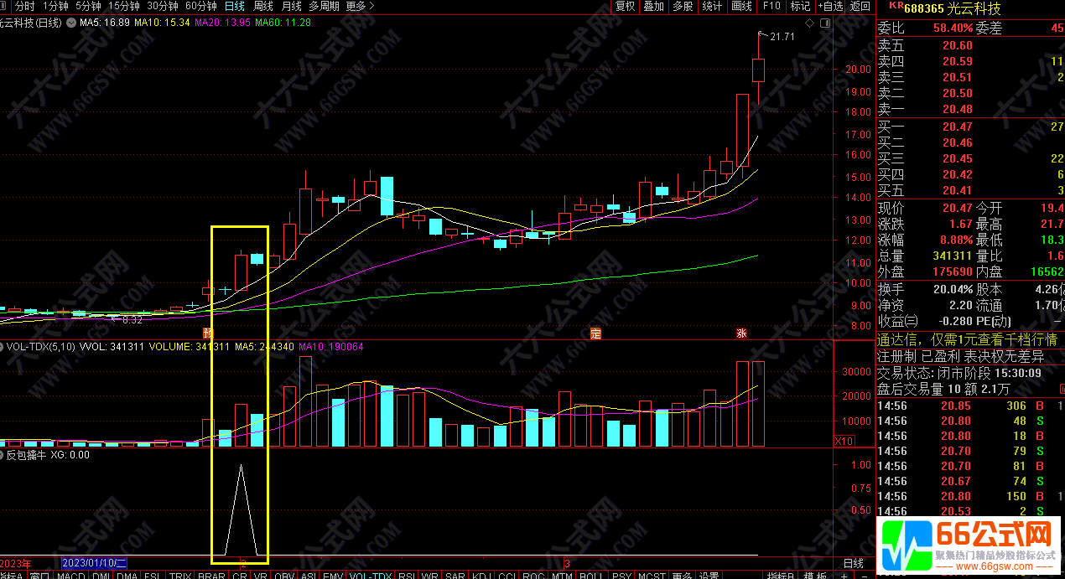Viewport: 1065px width, 579px height.
Task: Switch indicator to OBV
Action: (284, 575)
